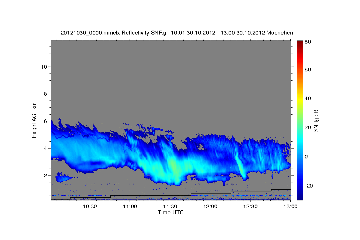Click the height tick label 6
Screen dimensions: 360x240
click(x=45, y=121)
